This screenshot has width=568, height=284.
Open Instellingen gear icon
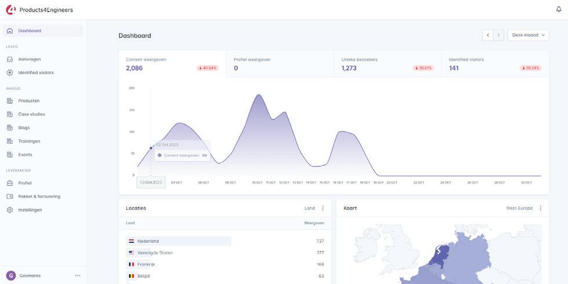pyautogui.click(x=10, y=210)
